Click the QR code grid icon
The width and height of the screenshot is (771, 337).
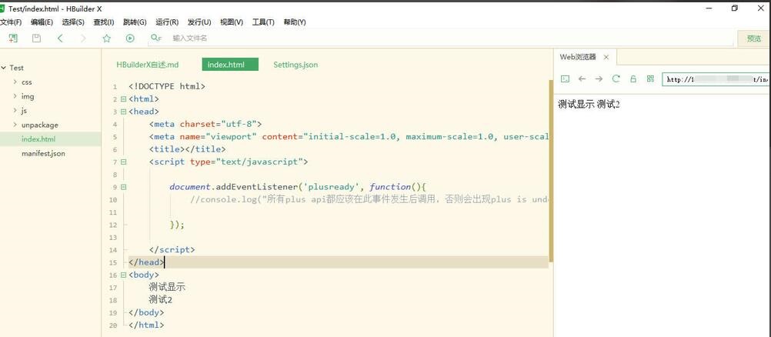(x=650, y=78)
